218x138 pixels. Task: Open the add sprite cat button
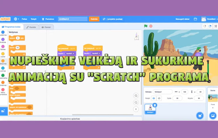pyautogui.click(x=200, y=116)
